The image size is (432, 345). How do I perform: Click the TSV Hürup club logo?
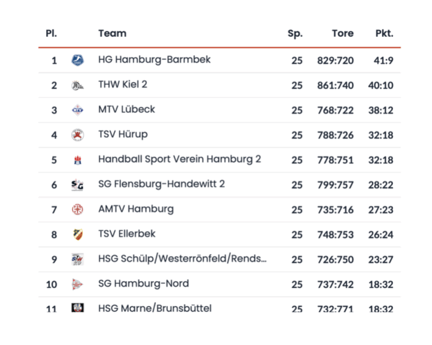(x=77, y=135)
